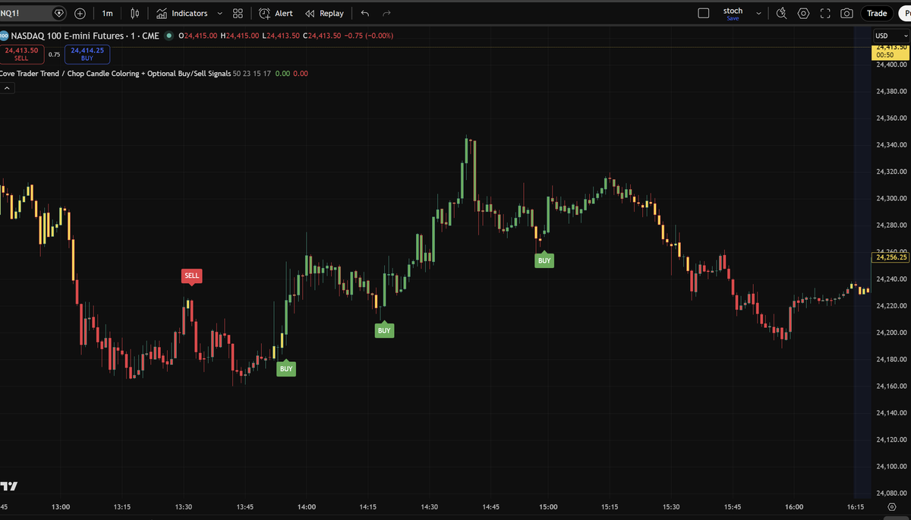The image size is (911, 520).
Task: Take a chart snapshot with the camera icon
Action: [x=846, y=13]
